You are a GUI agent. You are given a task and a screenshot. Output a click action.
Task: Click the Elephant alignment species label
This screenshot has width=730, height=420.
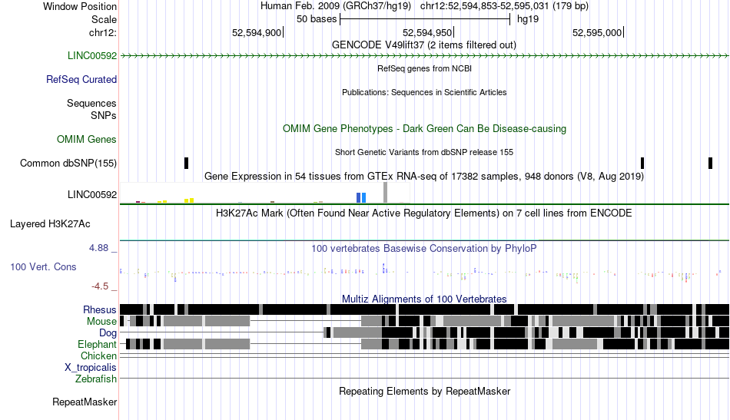coord(97,345)
